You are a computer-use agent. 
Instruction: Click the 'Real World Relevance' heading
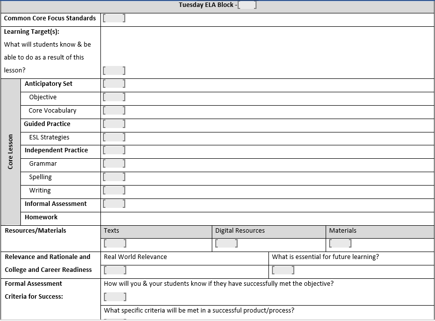(x=135, y=257)
